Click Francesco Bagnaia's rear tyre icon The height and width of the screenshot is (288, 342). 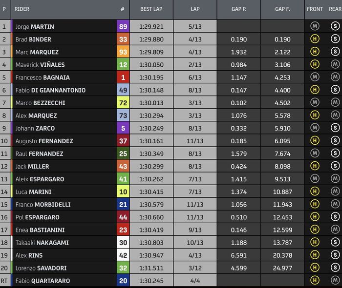pos(335,77)
